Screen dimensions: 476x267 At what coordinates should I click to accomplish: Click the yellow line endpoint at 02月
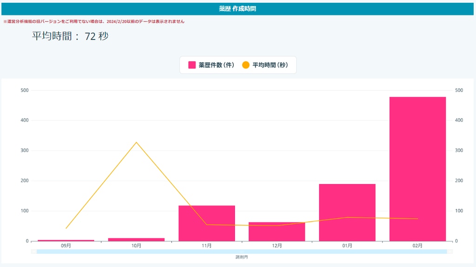pyautogui.click(x=417, y=219)
